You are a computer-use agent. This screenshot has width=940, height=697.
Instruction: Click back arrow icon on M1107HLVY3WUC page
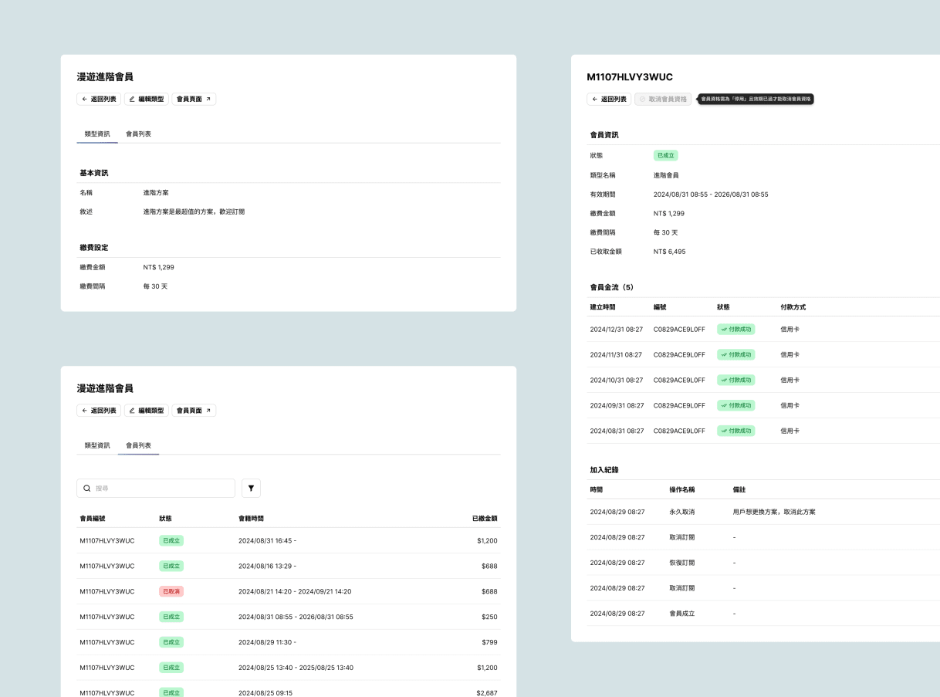pos(594,99)
